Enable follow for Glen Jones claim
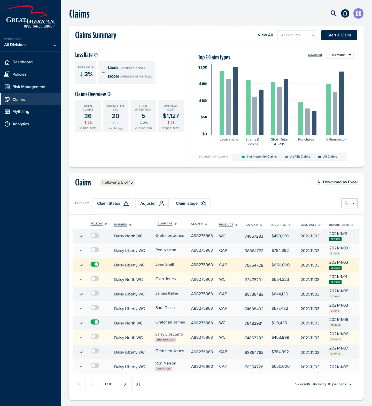The image size is (372, 406). point(95,279)
